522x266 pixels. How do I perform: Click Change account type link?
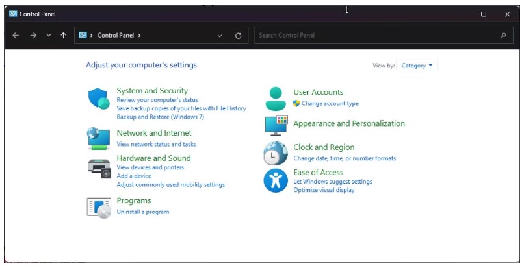pyautogui.click(x=330, y=103)
